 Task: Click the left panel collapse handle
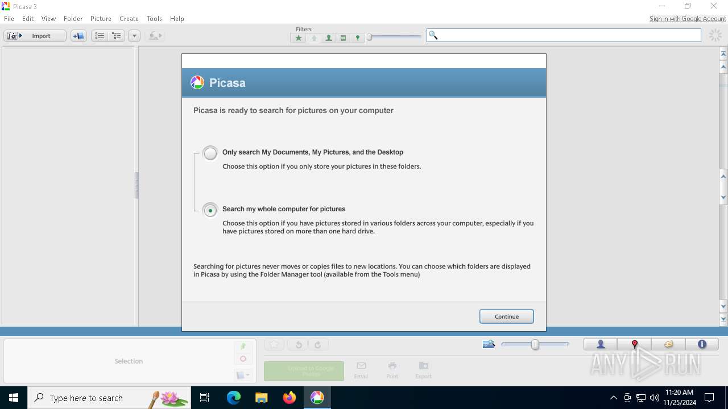click(x=136, y=185)
